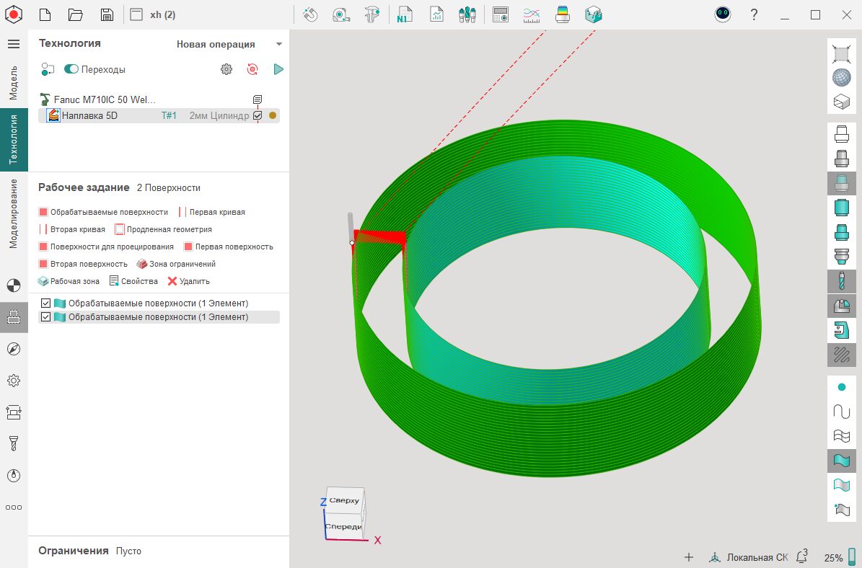The height and width of the screenshot is (568, 862).
Task: Open the Локальная СК coordinate selector
Action: point(749,557)
